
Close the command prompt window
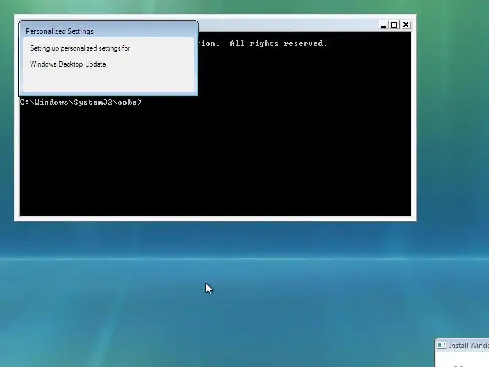point(406,25)
